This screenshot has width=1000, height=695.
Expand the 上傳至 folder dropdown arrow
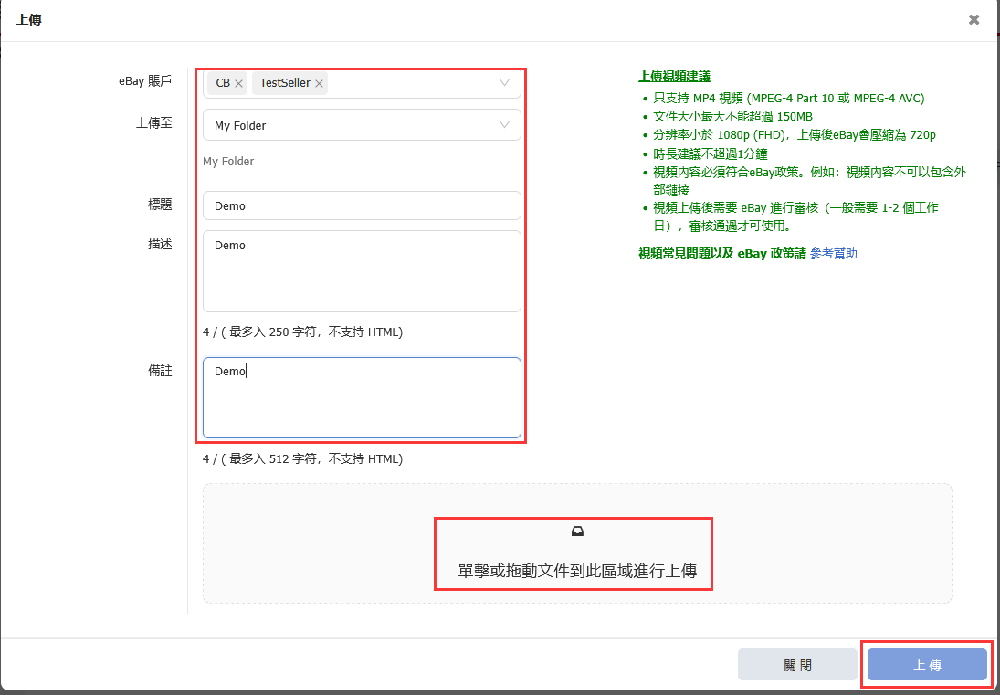click(x=504, y=125)
